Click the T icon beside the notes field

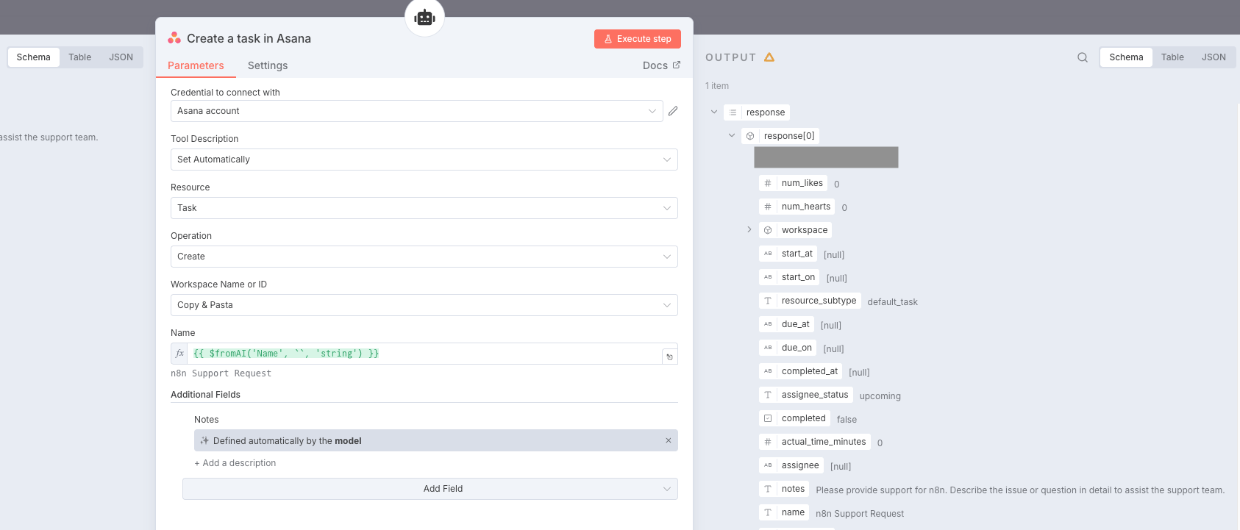tap(768, 489)
